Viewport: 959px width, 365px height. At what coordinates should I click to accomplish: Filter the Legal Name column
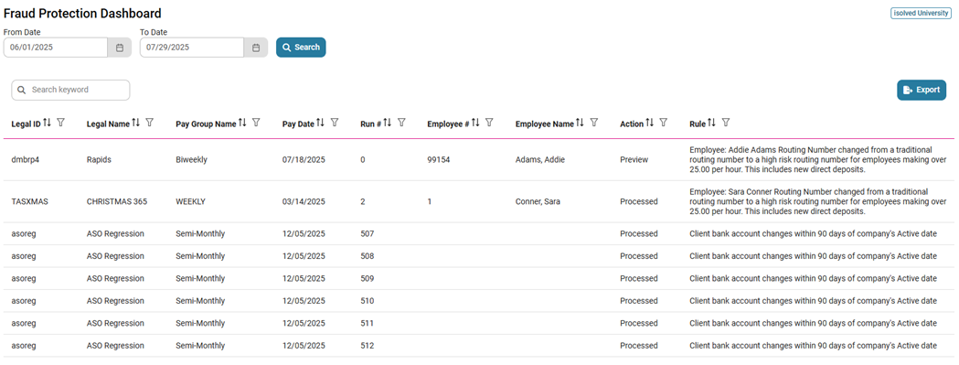coord(150,123)
